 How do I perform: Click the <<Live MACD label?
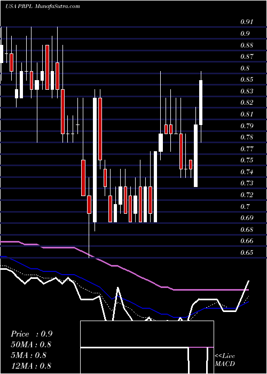point(225,360)
